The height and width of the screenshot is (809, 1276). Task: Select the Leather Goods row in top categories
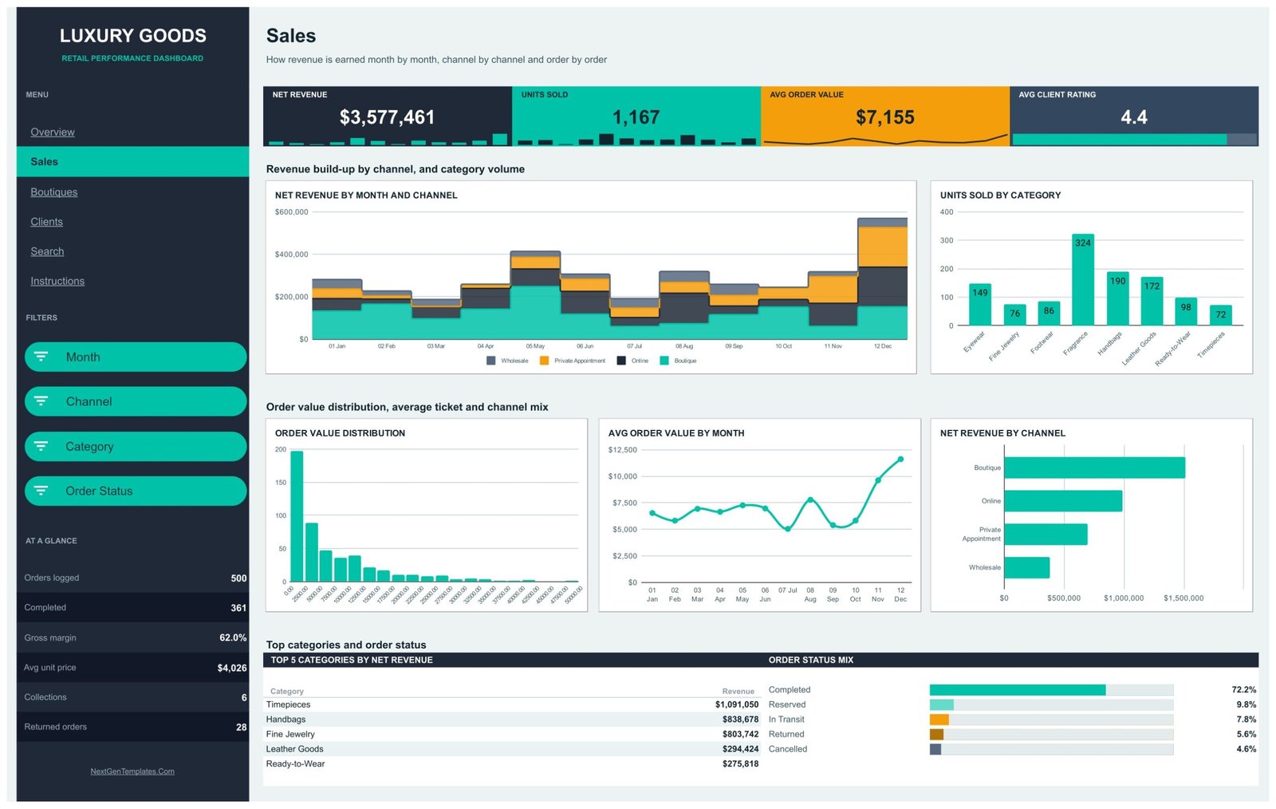click(512, 749)
